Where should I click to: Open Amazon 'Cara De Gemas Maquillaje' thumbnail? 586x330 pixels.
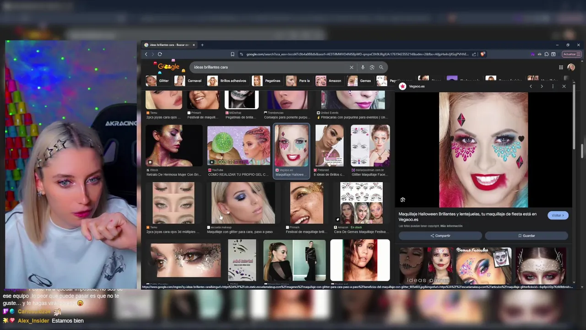[x=361, y=203]
